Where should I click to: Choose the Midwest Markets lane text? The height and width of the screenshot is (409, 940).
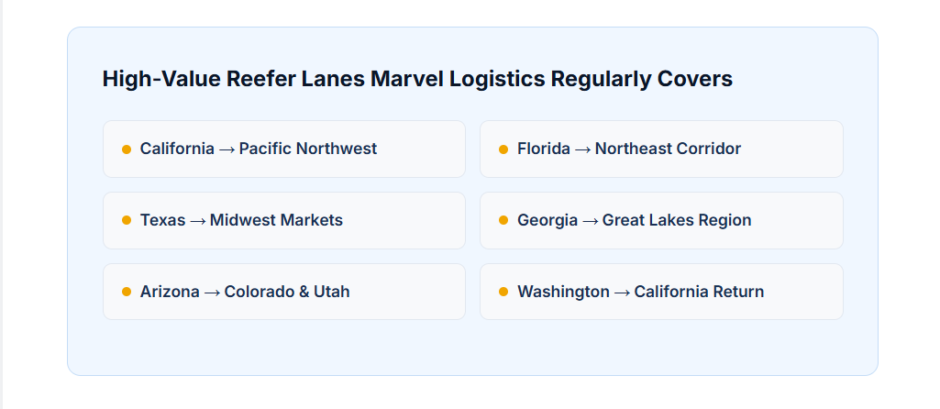276,220
